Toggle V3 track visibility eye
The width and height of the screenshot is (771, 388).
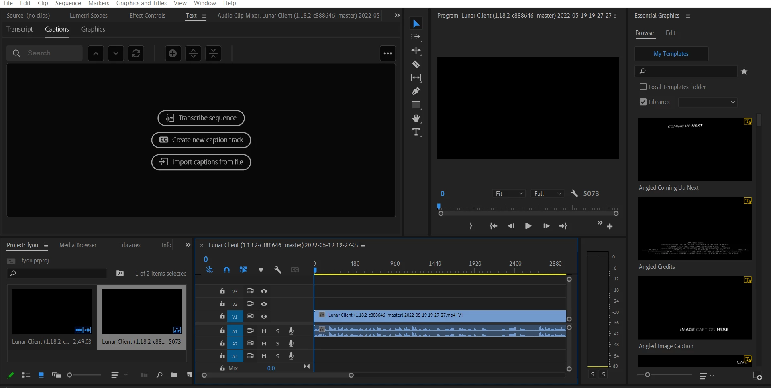point(264,291)
